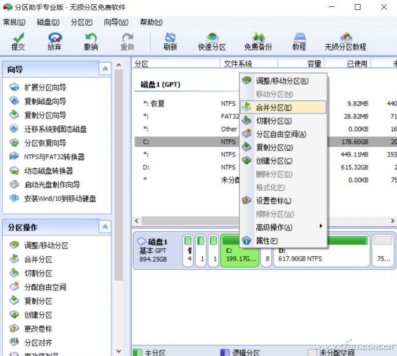Choose 属性(P) in context menu
The height and width of the screenshot is (356, 397).
click(283, 241)
